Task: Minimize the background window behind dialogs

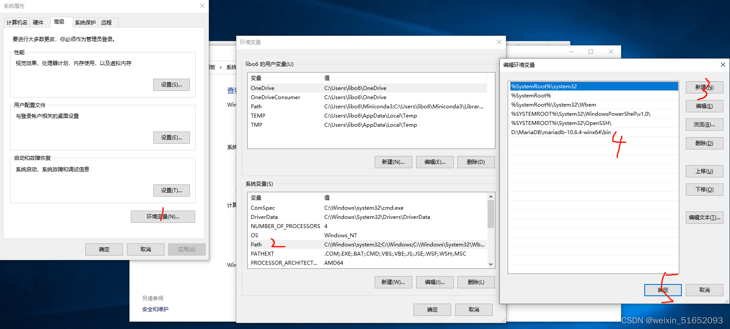Action: [x=571, y=52]
